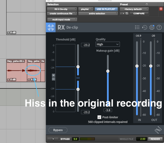Click the 2.00 handle length field
Image resolution: width=164 pixels, height=143 pixels.
(x=142, y=139)
